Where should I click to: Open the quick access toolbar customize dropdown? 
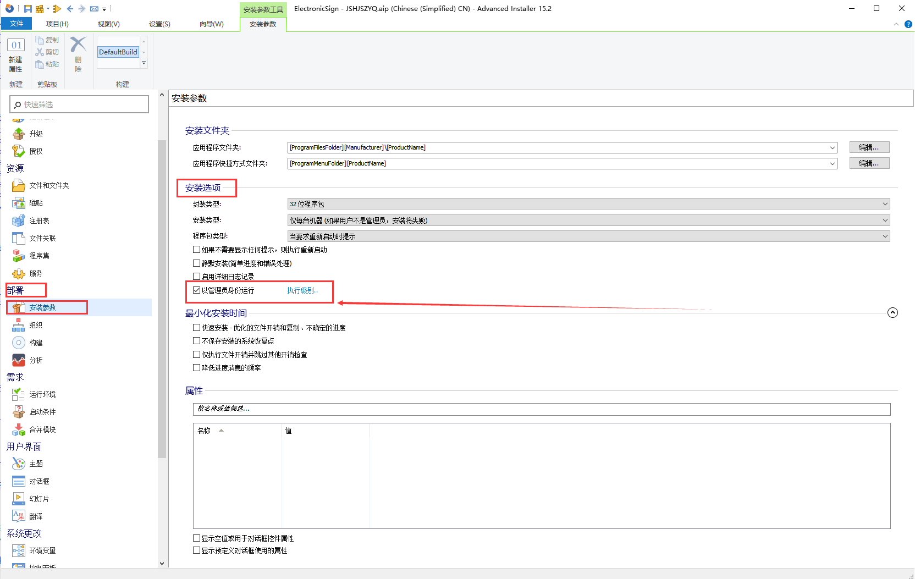click(104, 9)
